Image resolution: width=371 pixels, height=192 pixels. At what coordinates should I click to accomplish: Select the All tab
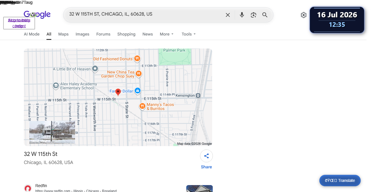[x=49, y=34]
